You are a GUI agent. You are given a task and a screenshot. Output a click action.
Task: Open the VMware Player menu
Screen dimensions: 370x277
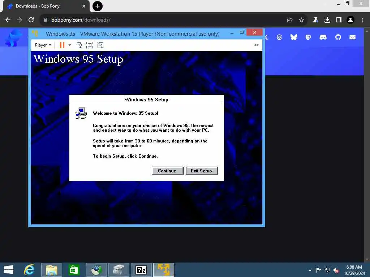point(43,45)
